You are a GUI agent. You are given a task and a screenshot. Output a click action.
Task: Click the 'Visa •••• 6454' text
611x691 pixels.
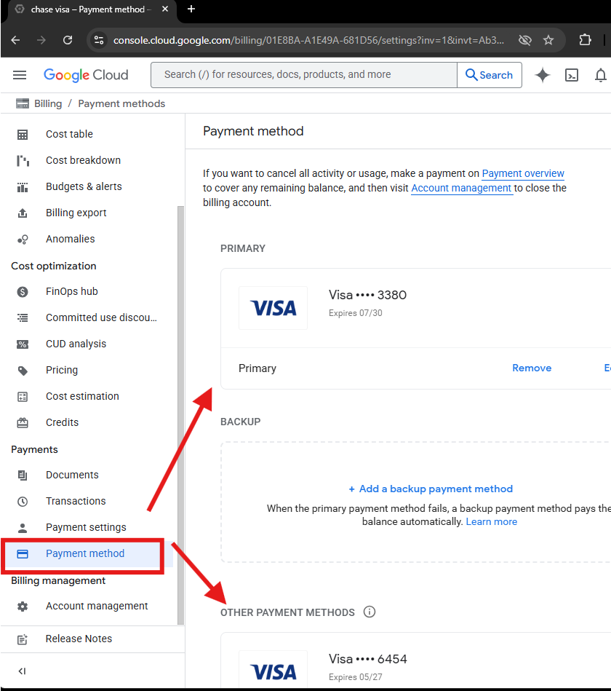tap(367, 659)
